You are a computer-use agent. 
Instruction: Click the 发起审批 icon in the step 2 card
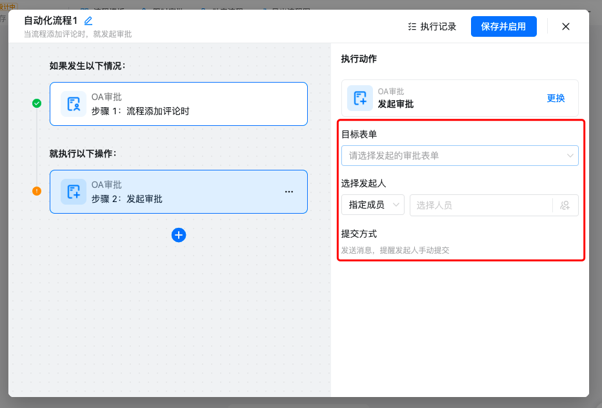coord(74,192)
